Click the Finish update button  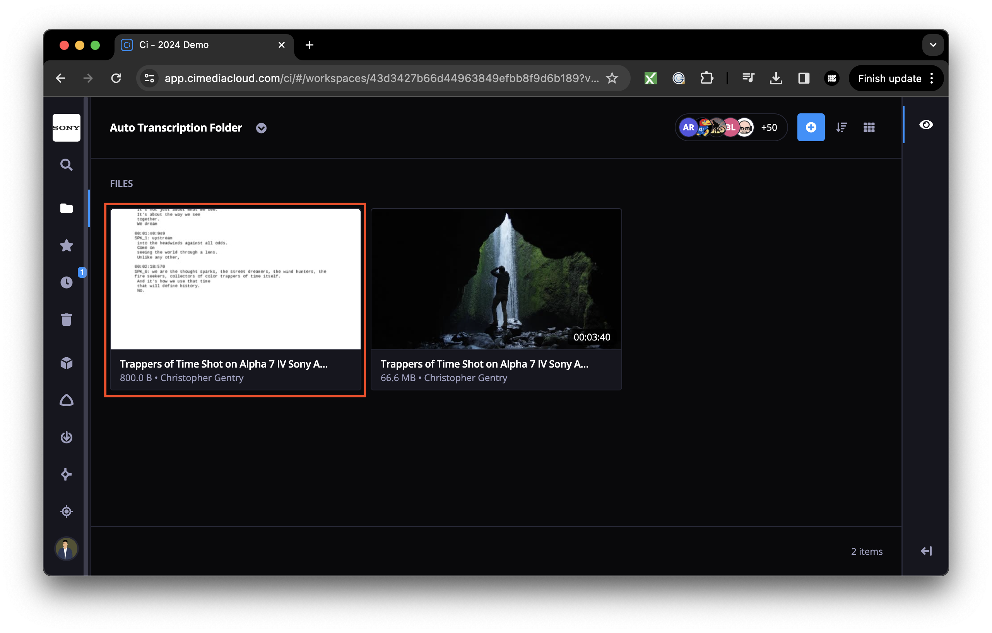pyautogui.click(x=889, y=78)
